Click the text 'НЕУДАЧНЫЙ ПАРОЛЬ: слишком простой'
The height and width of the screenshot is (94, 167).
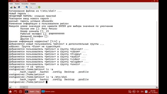click(32, 16)
